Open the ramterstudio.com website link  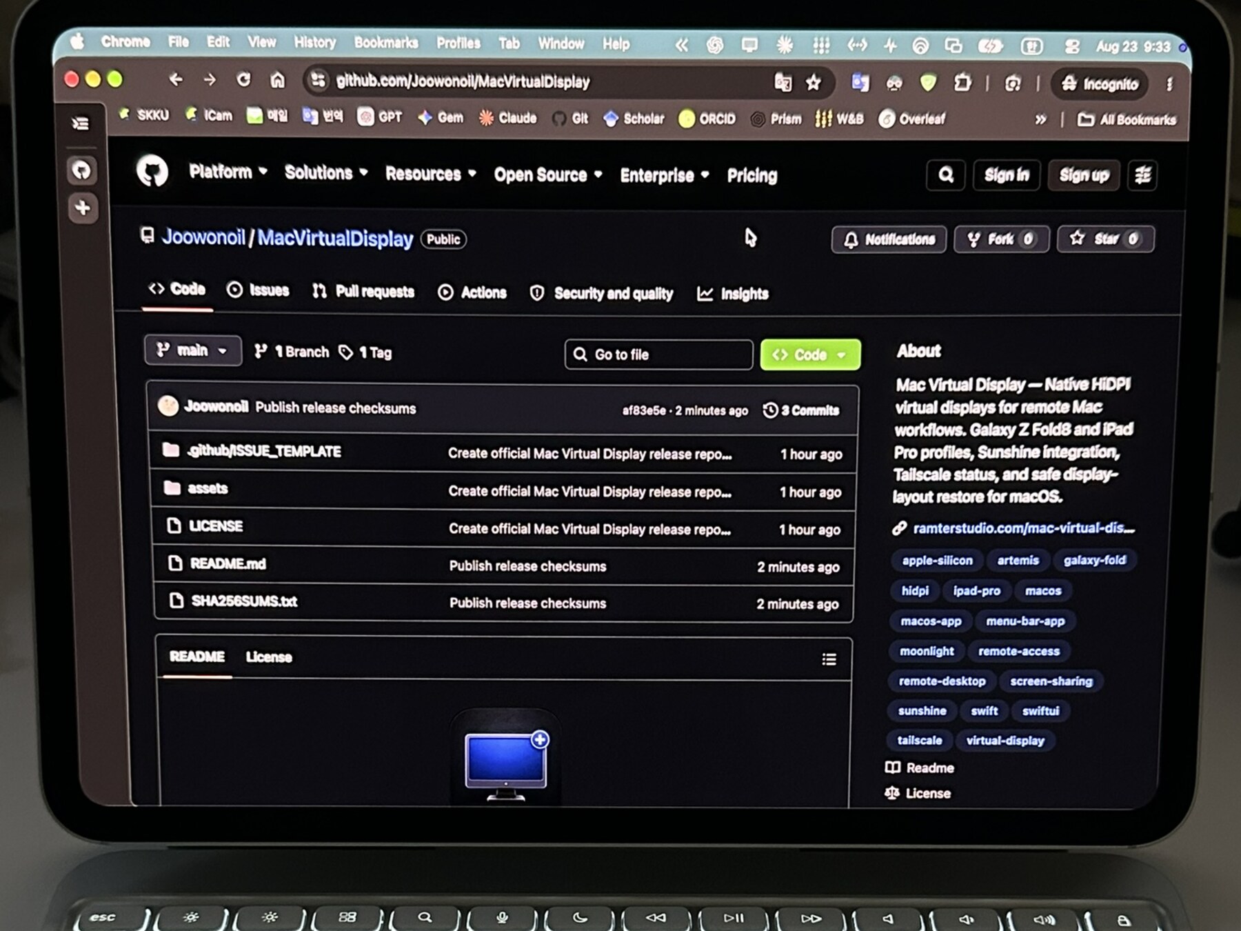pos(1023,528)
